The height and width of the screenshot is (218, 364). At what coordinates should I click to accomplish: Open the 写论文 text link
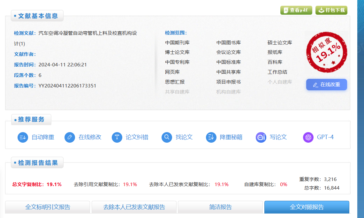click(278, 137)
